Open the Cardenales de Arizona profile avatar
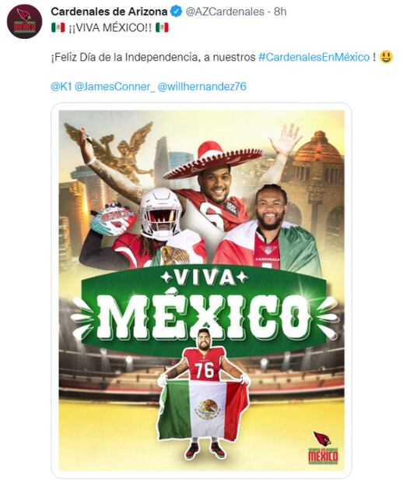The width and height of the screenshot is (407, 483). point(25,21)
